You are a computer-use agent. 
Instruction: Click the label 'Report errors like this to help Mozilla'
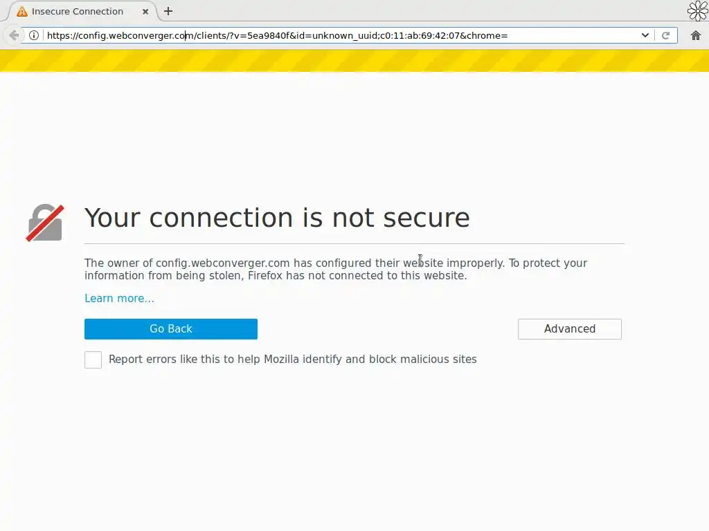coord(204,360)
